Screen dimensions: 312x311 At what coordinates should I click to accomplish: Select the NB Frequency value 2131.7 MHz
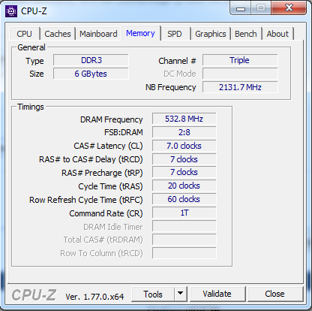tap(240, 87)
